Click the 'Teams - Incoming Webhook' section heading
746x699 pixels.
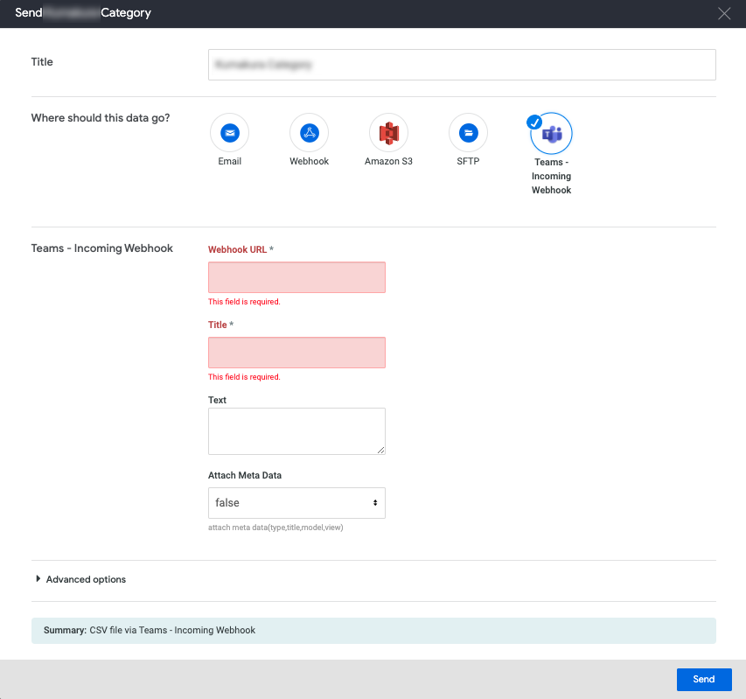[x=101, y=248]
